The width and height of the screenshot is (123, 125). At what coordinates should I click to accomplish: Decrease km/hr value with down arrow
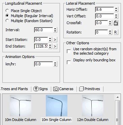(55, 65)
